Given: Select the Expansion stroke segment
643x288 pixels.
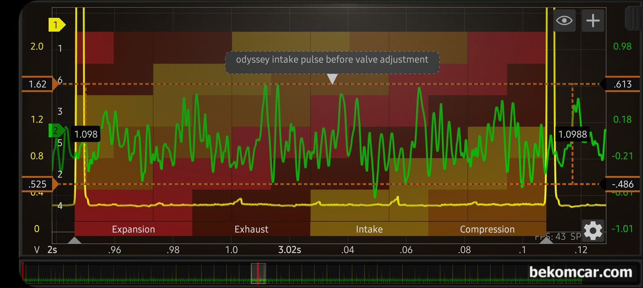Looking at the screenshot, I should click(x=133, y=229).
